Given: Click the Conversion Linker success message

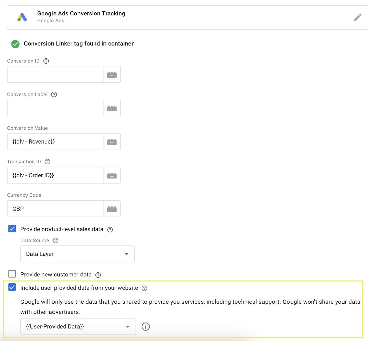Looking at the screenshot, I should pos(79,43).
